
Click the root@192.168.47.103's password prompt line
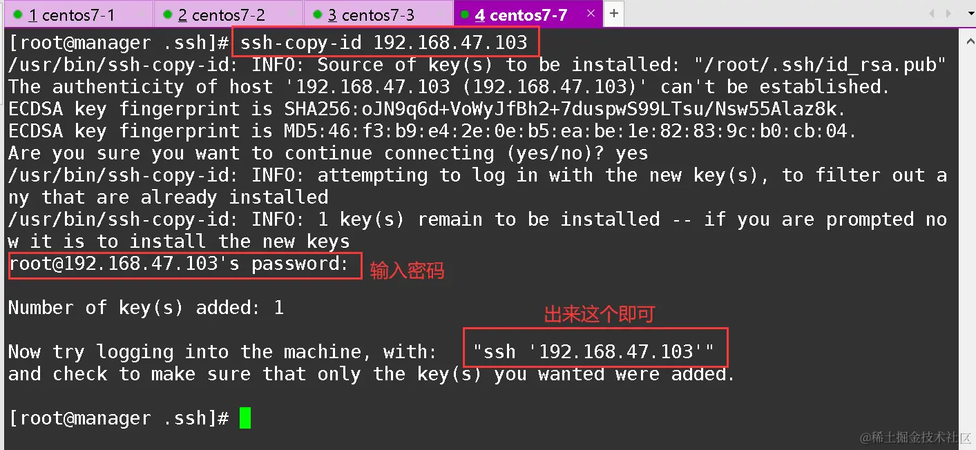[180, 264]
